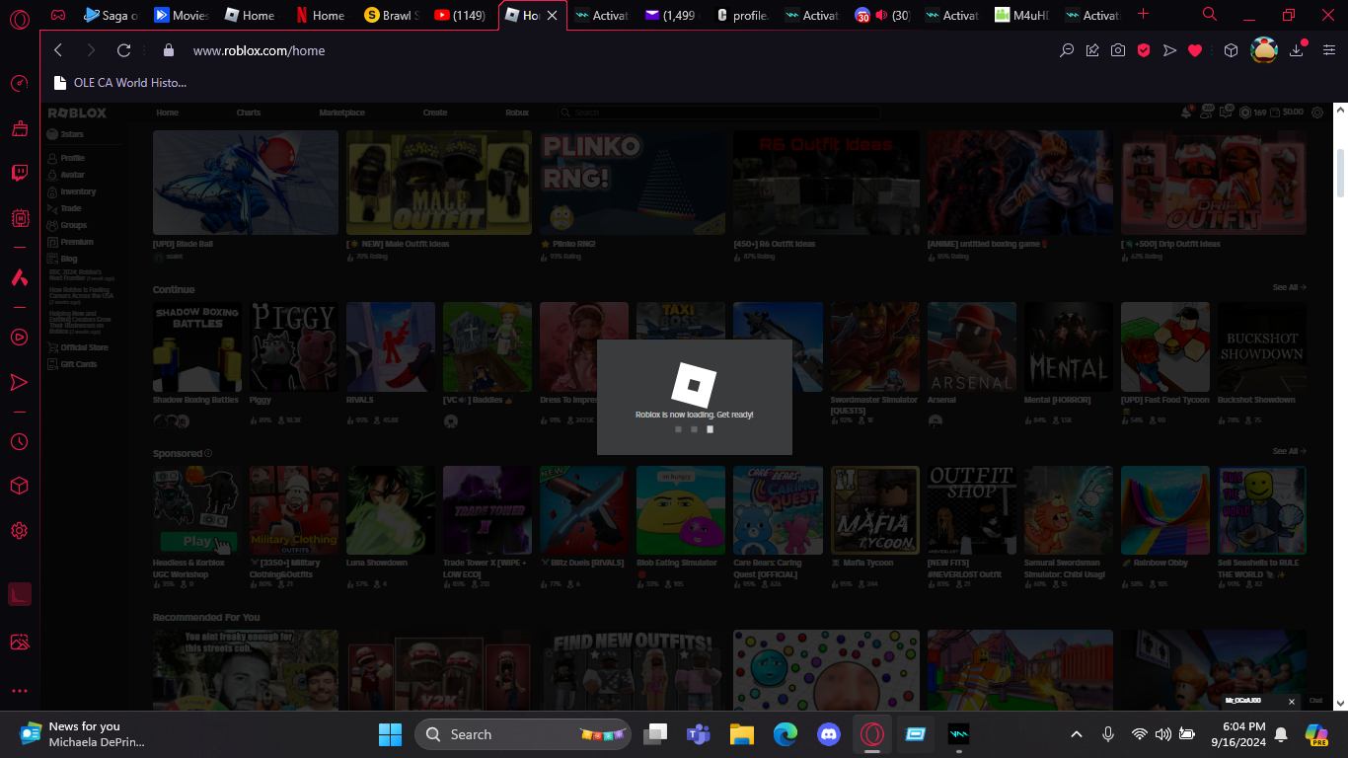Switch to the Netflix Home tab
The width and height of the screenshot is (1348, 758).
coord(320,15)
